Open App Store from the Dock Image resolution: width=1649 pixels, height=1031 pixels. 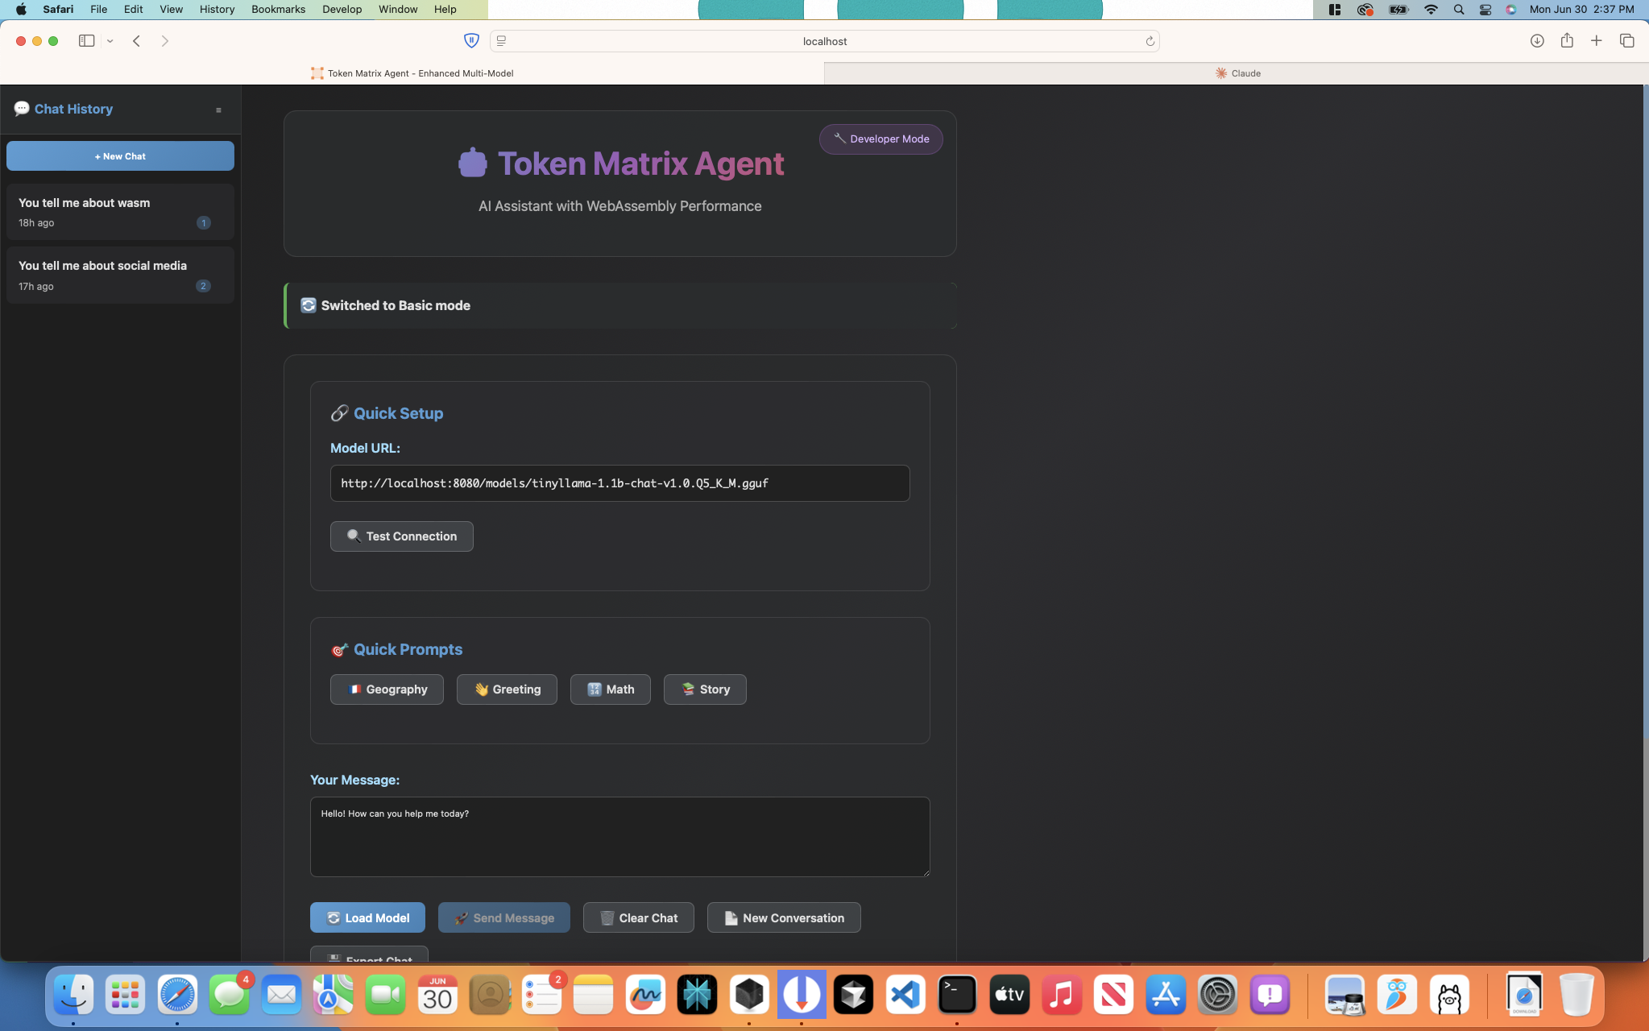click(1166, 996)
